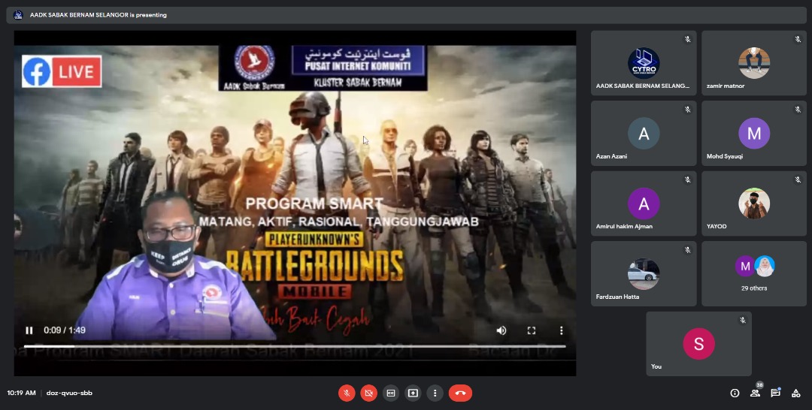Viewport: 812px width, 410px height.
Task: Select the Azan Azani participant tile
Action: click(644, 134)
